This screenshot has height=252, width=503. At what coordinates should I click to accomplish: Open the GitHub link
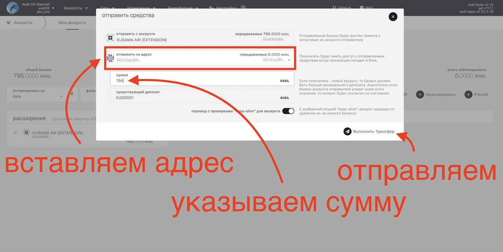coord(341,8)
